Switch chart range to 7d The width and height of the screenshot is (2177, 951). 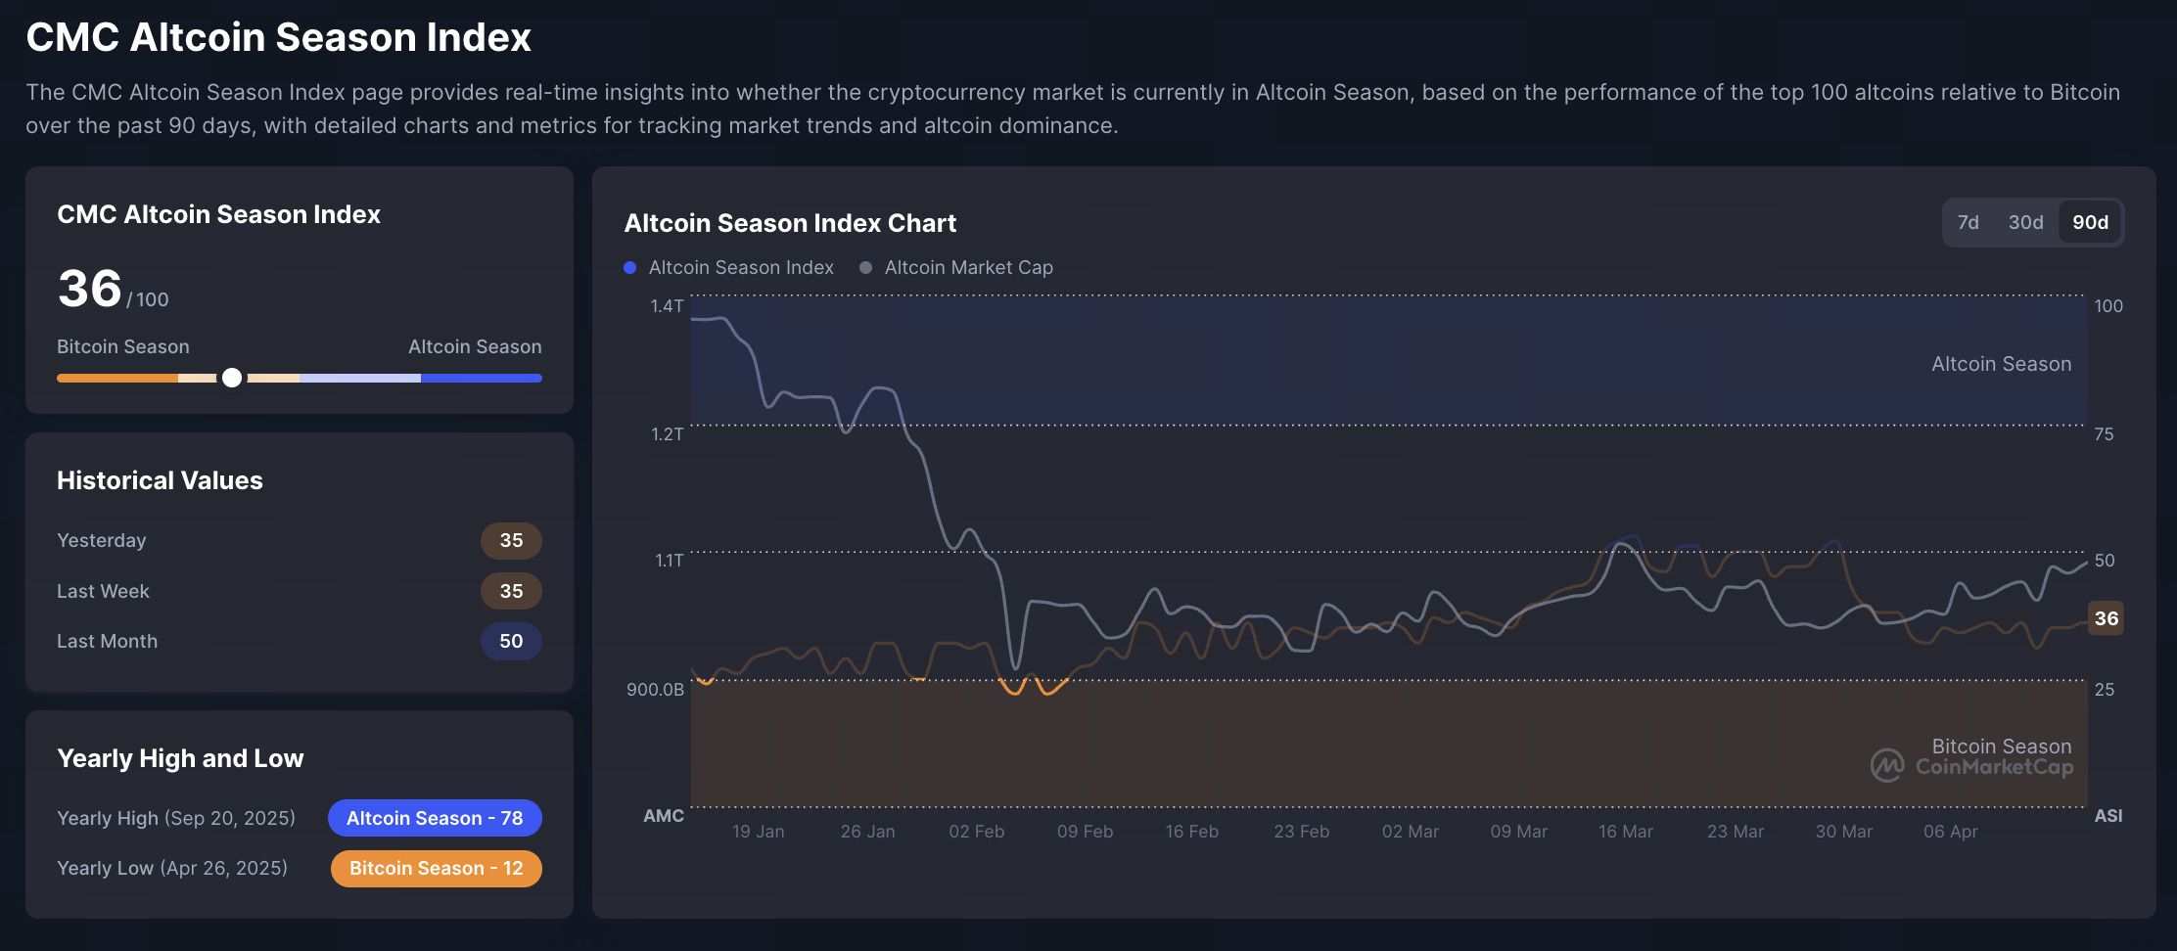pyautogui.click(x=1968, y=223)
